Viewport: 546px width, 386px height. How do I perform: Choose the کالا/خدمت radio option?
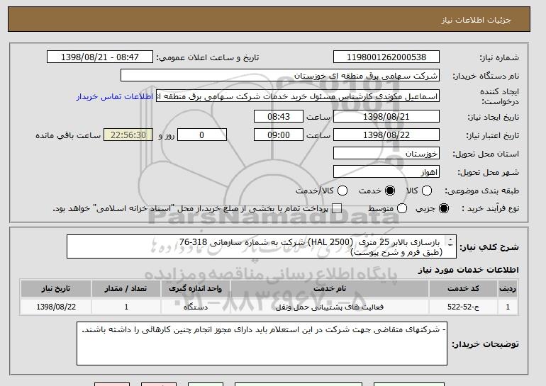pyautogui.click(x=342, y=191)
